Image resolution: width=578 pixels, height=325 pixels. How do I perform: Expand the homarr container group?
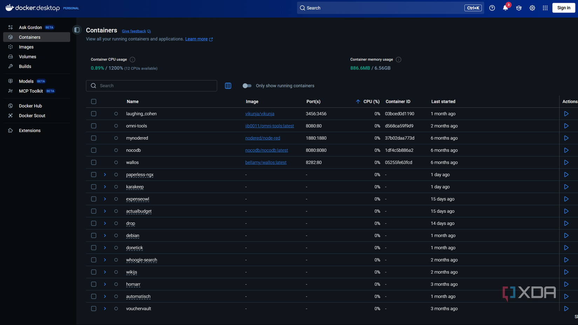click(105, 284)
